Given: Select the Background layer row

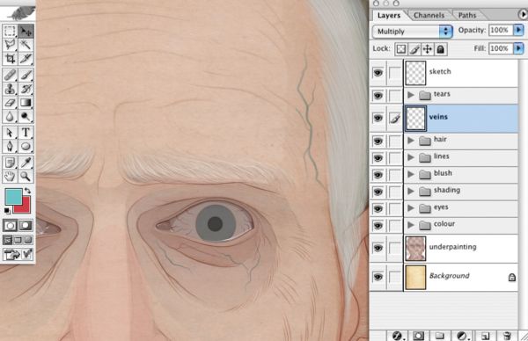Looking at the screenshot, I should click(x=460, y=277).
